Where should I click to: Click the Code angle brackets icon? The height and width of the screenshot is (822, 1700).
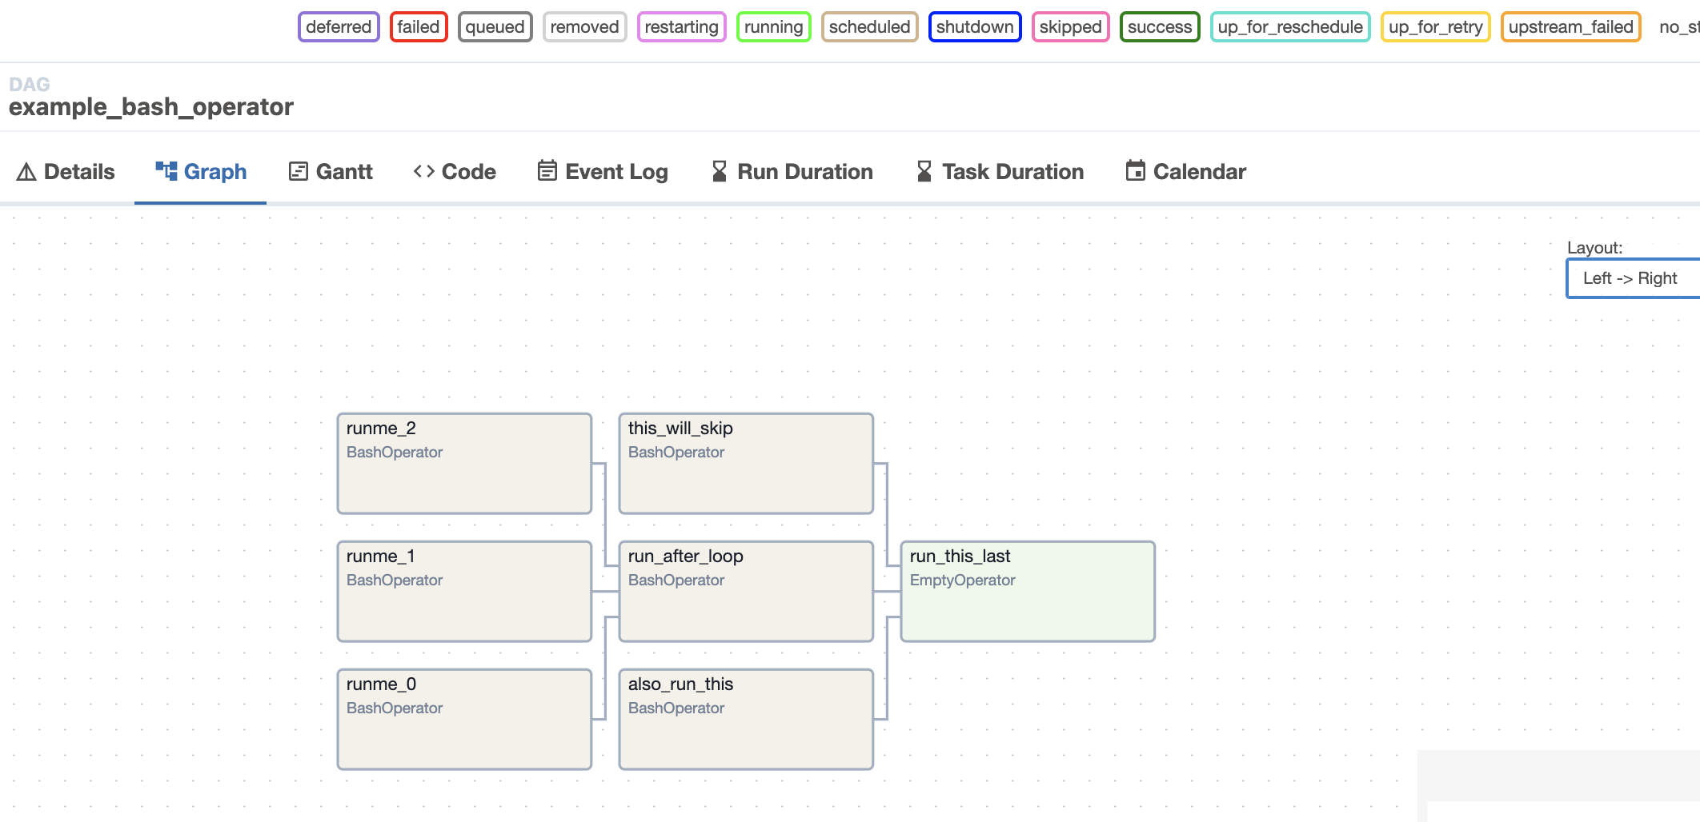424,172
